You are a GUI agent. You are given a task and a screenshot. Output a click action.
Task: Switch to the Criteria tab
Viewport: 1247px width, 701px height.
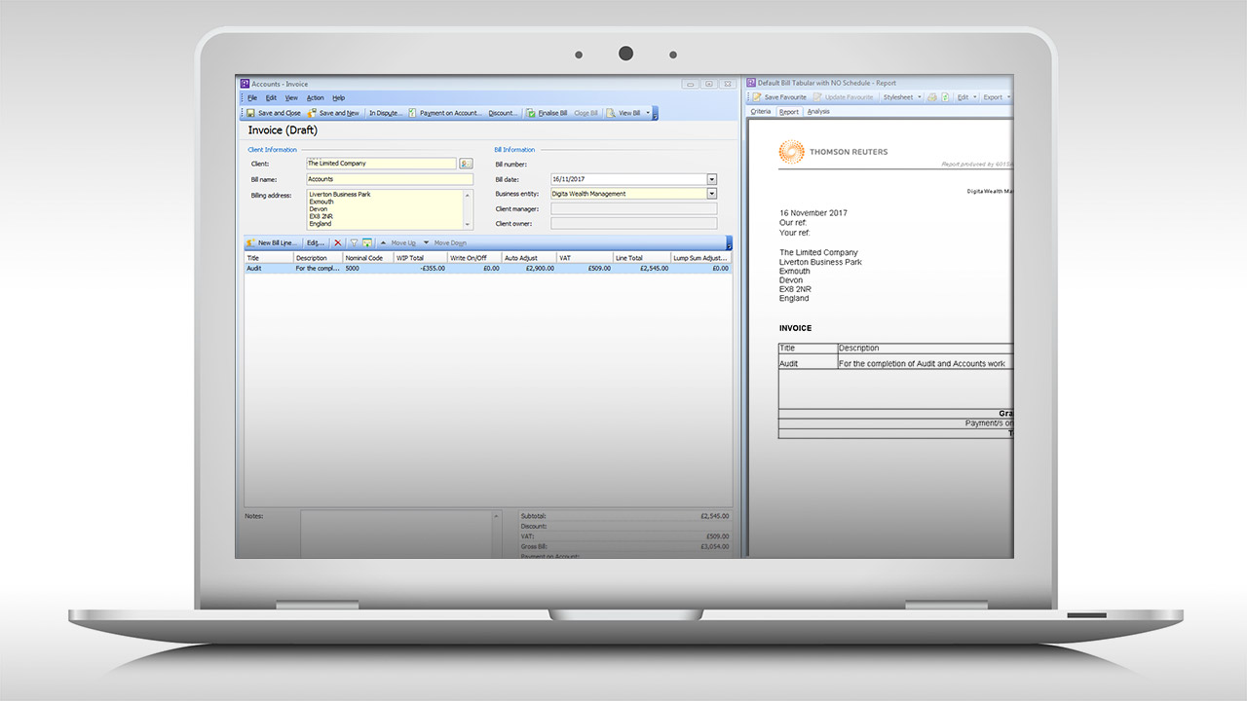761,112
